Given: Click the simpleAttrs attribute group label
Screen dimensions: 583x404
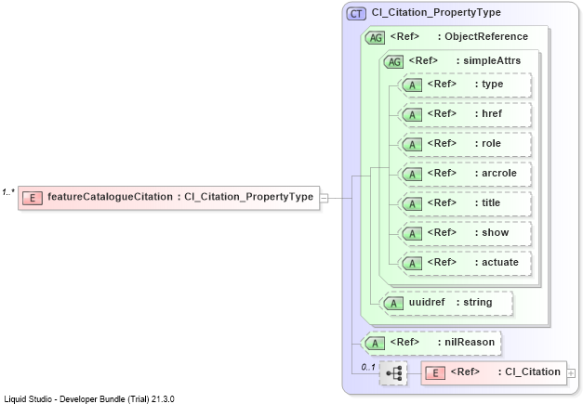Looking at the screenshot, I should click(x=492, y=60).
